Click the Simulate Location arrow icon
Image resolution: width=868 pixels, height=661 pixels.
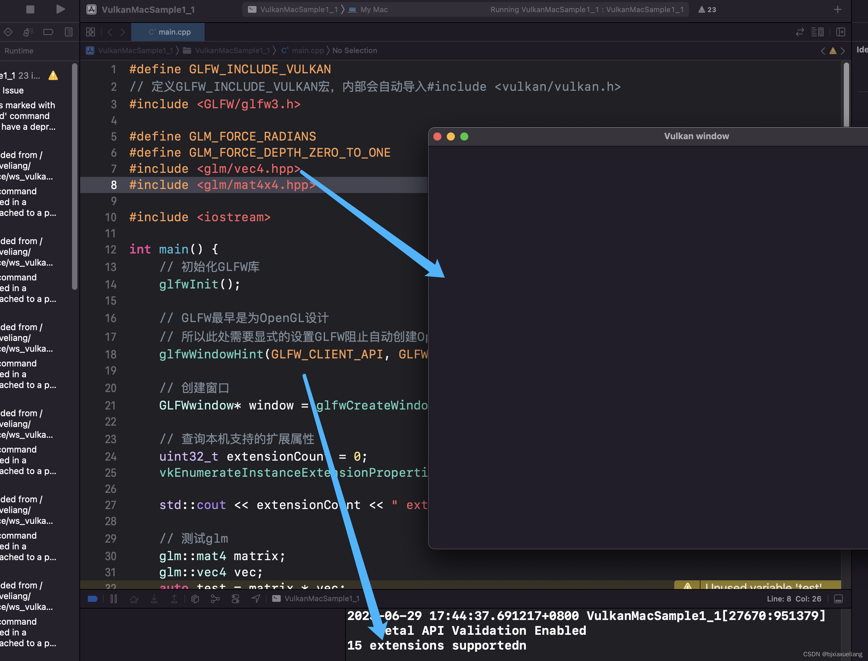tap(256, 599)
